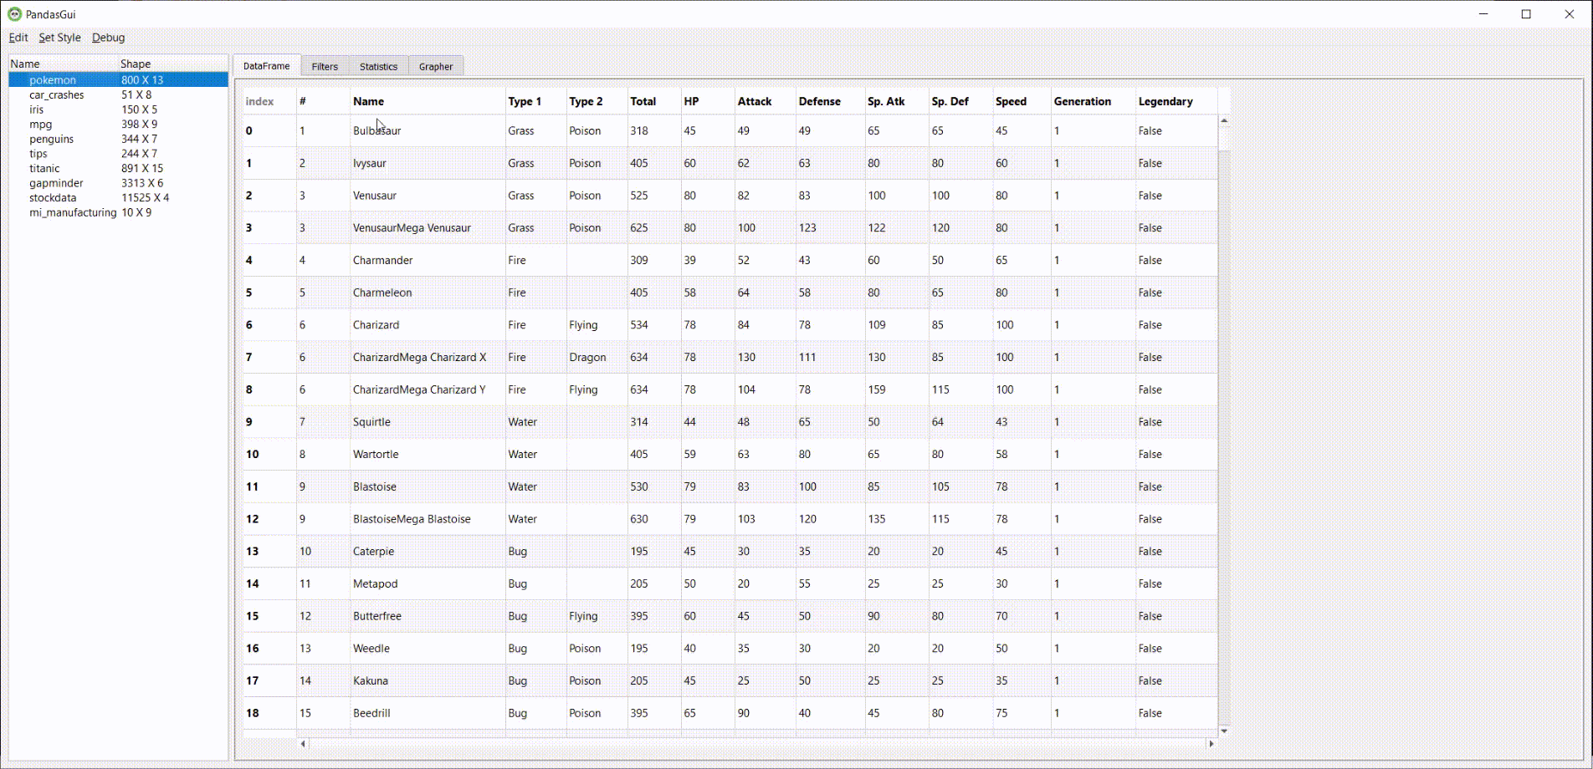Click the Defense column header

[x=830, y=101]
